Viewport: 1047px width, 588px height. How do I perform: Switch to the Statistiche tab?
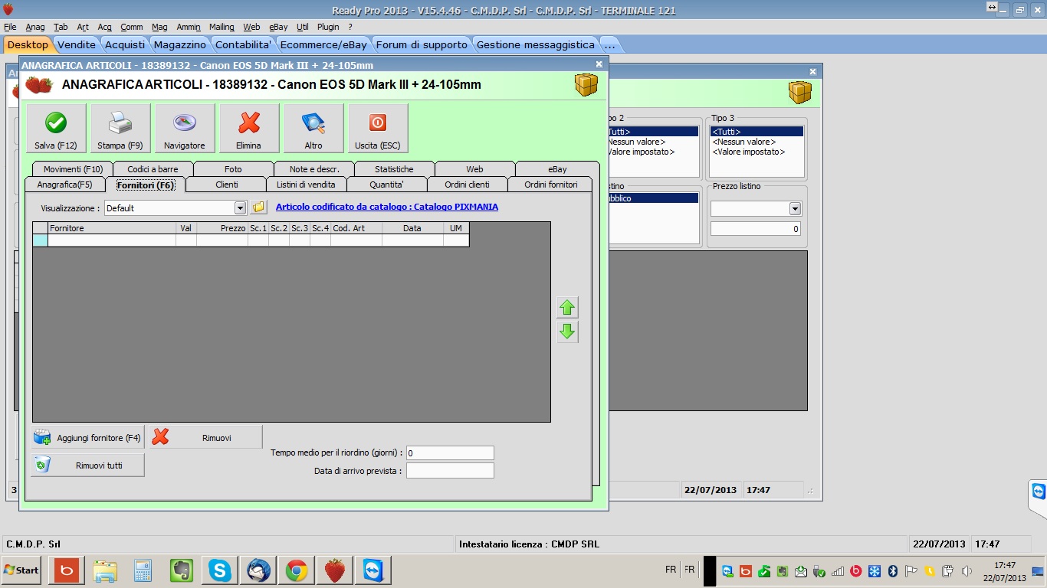pos(394,169)
